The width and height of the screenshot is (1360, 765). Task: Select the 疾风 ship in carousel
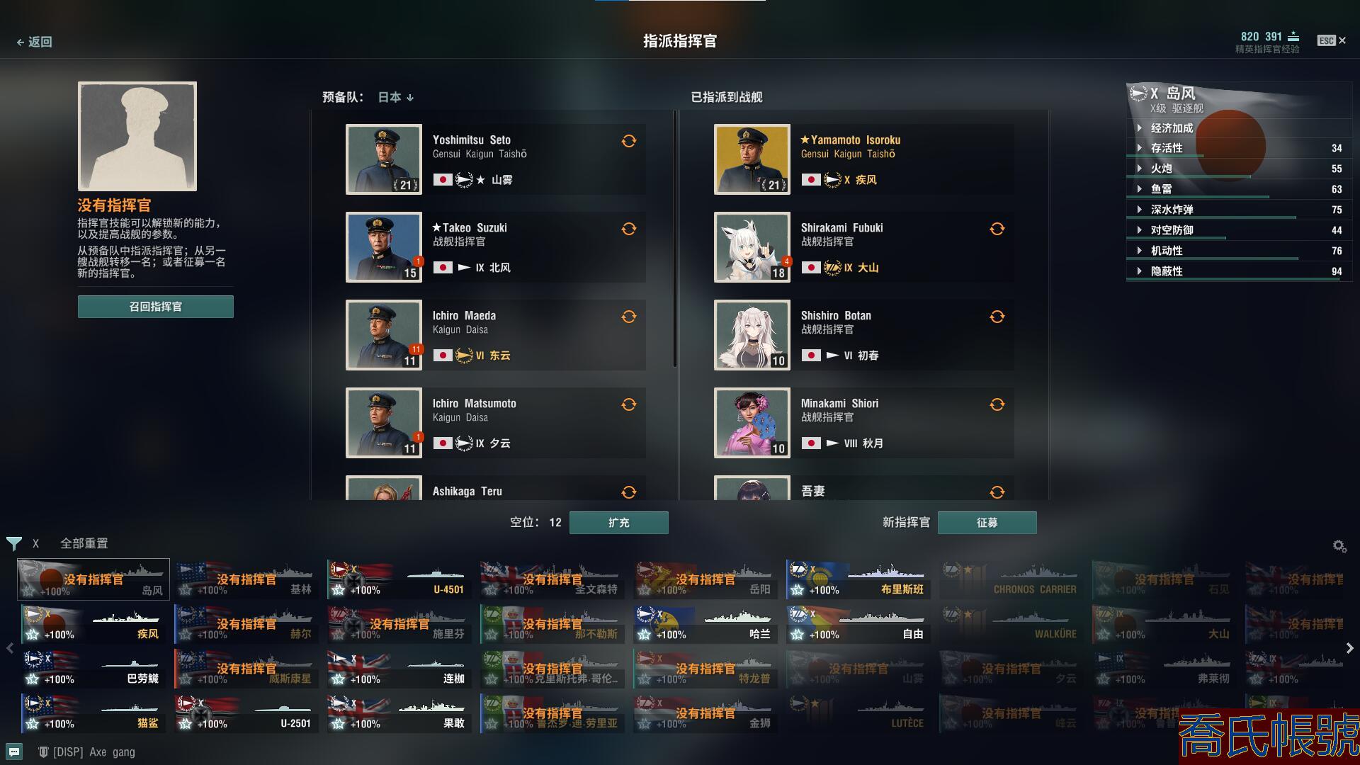pos(93,624)
